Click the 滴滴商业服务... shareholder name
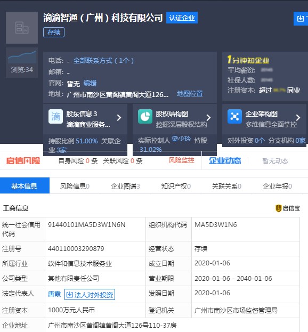 (88, 125)
